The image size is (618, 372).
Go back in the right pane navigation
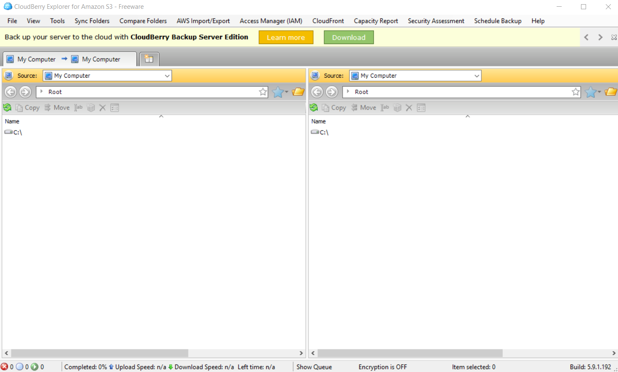click(317, 92)
